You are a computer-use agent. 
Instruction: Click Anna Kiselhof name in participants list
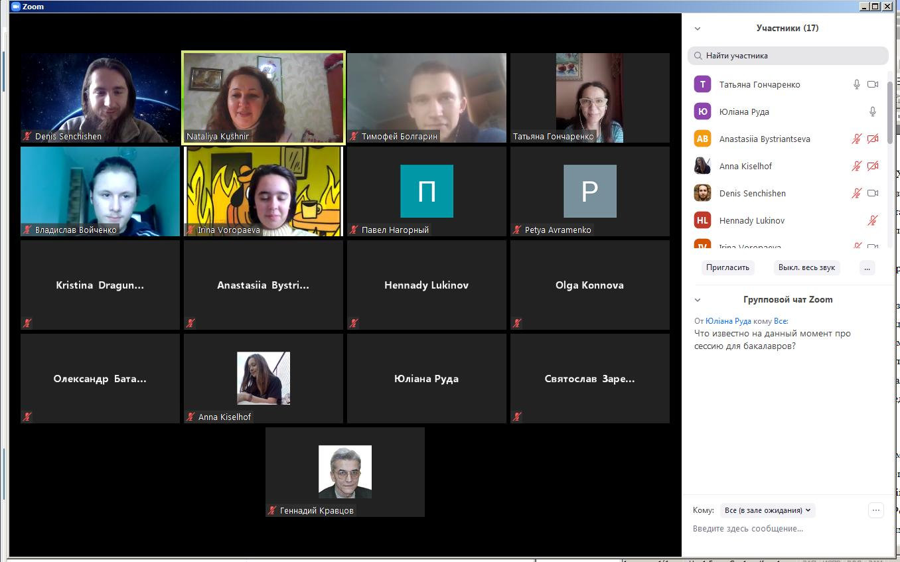(745, 166)
